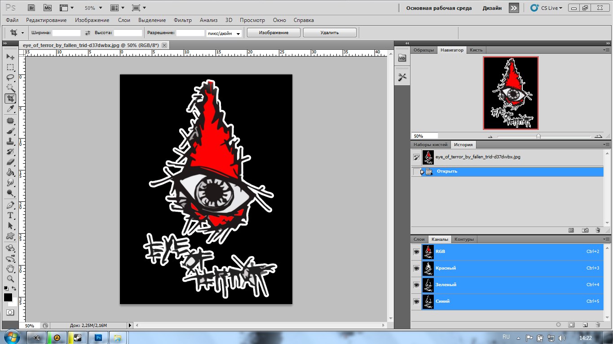The image size is (613, 344).
Task: Select the Path Selection tool
Action: click(10, 226)
